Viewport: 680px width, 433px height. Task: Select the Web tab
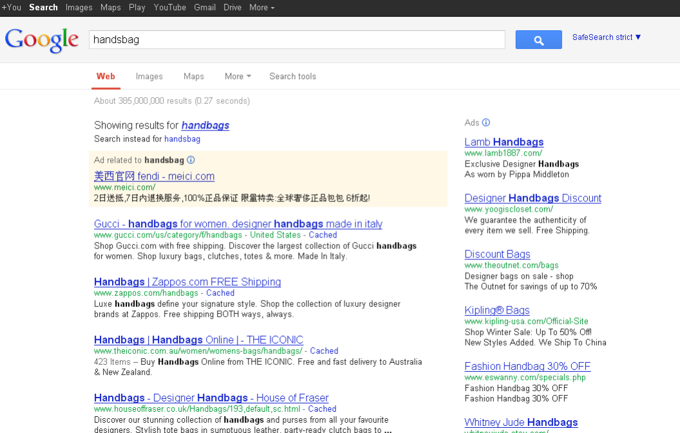pyautogui.click(x=106, y=77)
